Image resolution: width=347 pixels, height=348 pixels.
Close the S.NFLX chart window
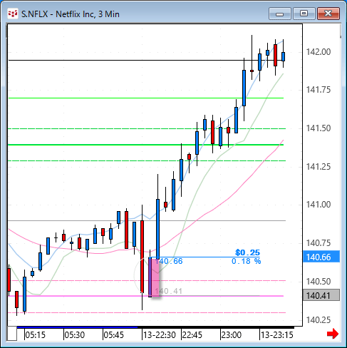[x=328, y=14]
